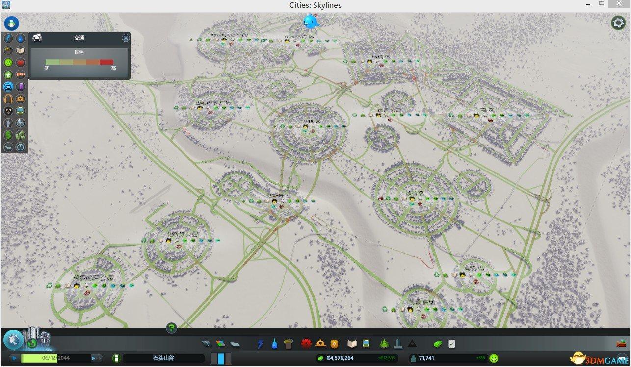631x367 pixels.
Task: Open the Districts paint menu
Action: 235,344
